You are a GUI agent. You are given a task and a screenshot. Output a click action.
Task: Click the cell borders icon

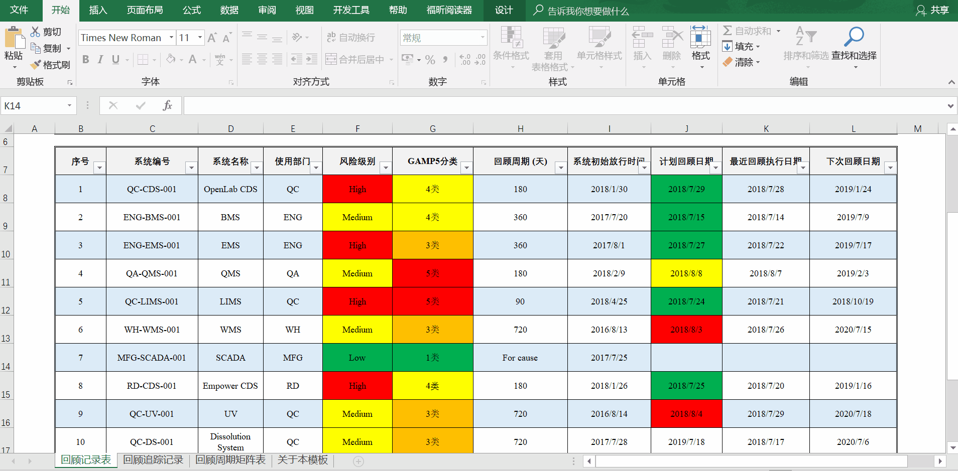[143, 59]
